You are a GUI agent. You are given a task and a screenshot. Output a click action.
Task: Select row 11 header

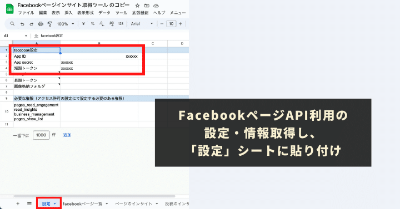(6, 125)
